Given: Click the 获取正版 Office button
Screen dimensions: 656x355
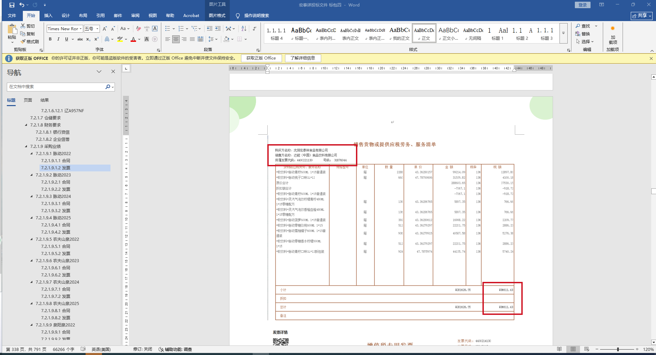Looking at the screenshot, I should 261,58.
